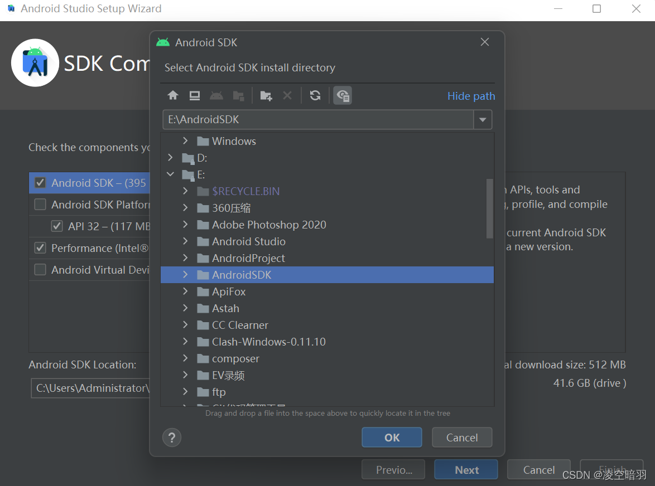Uncheck the API 32 checkbox
The image size is (655, 486).
57,226
